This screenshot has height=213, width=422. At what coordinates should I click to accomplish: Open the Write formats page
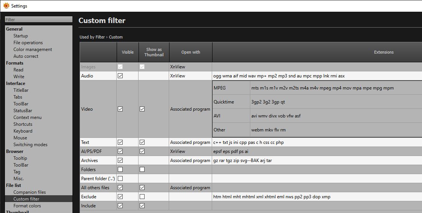click(19, 76)
